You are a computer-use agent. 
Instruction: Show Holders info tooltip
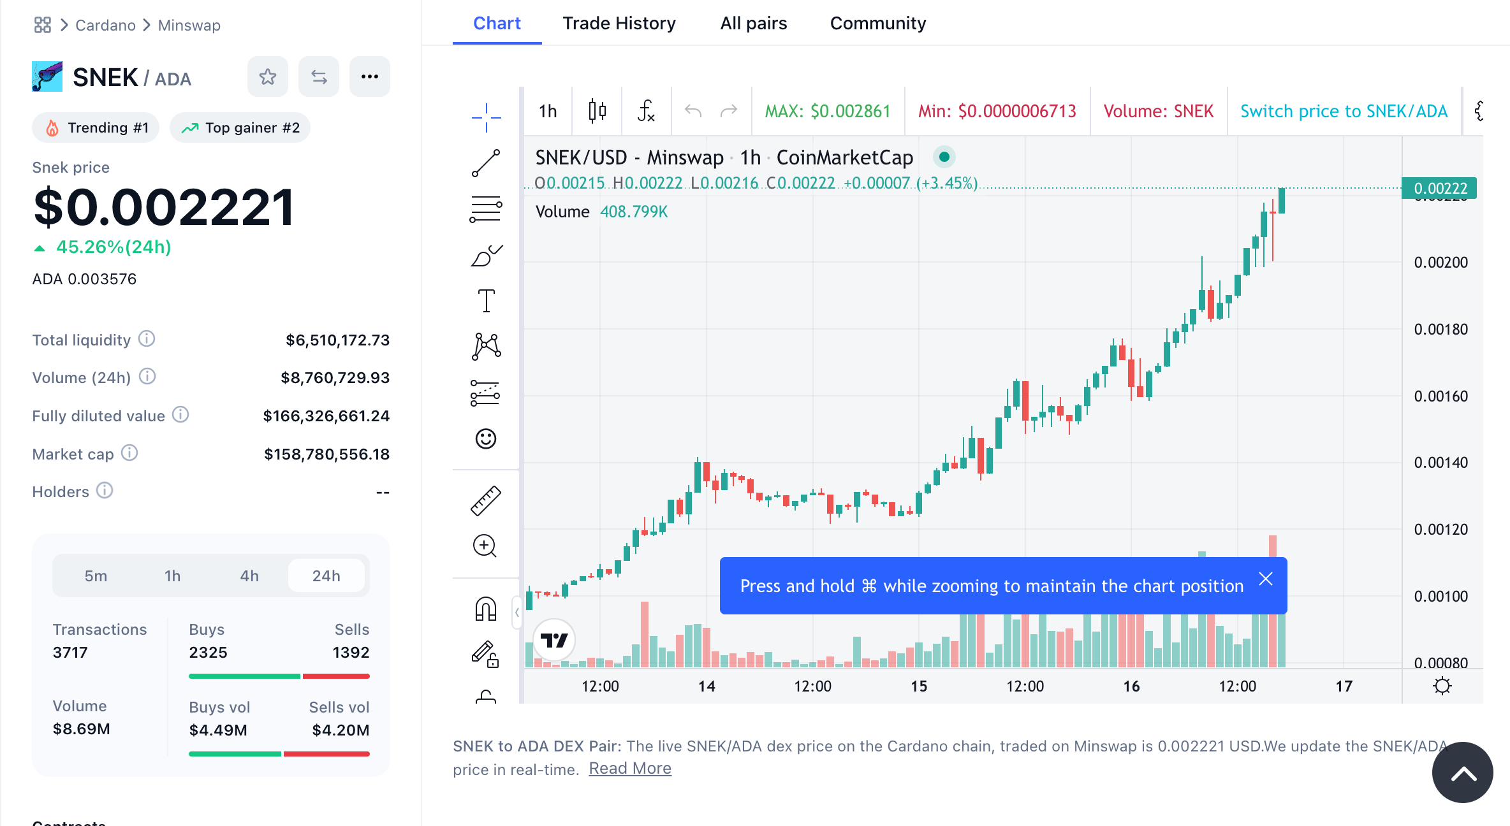pos(105,490)
